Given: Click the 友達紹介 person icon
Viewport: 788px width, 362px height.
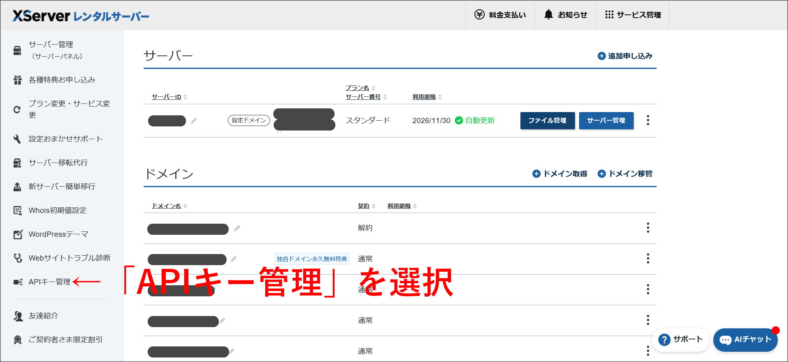Looking at the screenshot, I should click(18, 316).
